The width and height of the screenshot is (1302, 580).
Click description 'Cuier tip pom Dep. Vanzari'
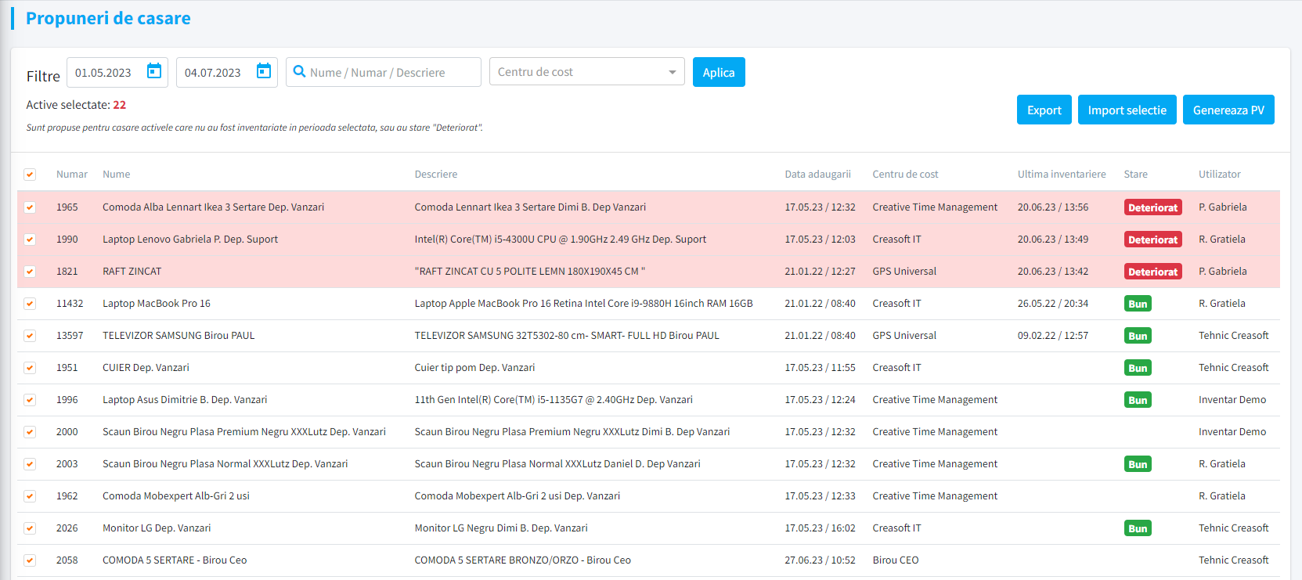475,368
